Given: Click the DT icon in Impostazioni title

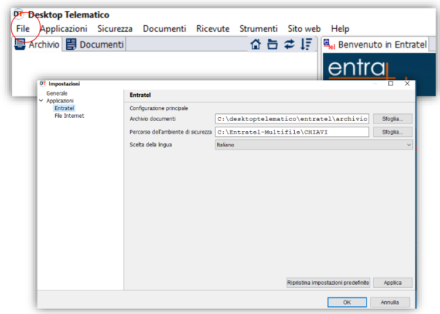Looking at the screenshot, I should pos(43,83).
